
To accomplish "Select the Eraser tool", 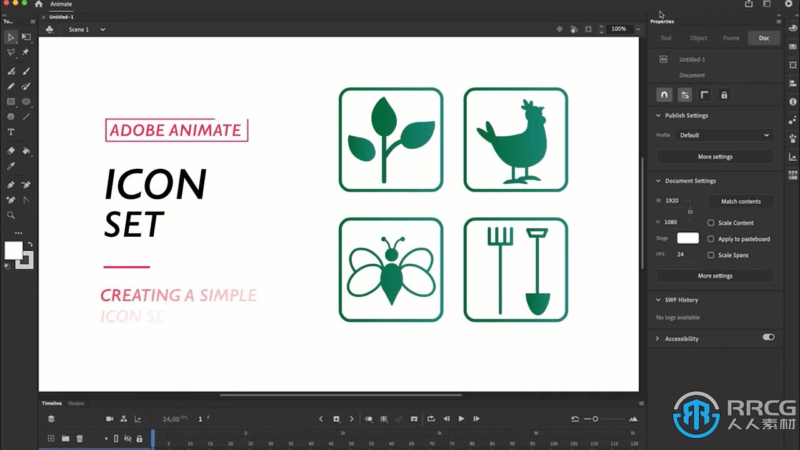I will (x=11, y=151).
